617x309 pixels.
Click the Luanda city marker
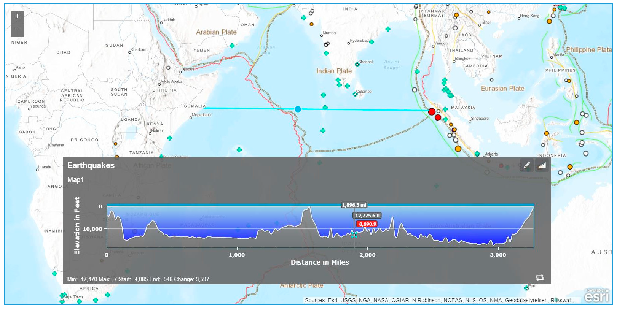click(37, 170)
